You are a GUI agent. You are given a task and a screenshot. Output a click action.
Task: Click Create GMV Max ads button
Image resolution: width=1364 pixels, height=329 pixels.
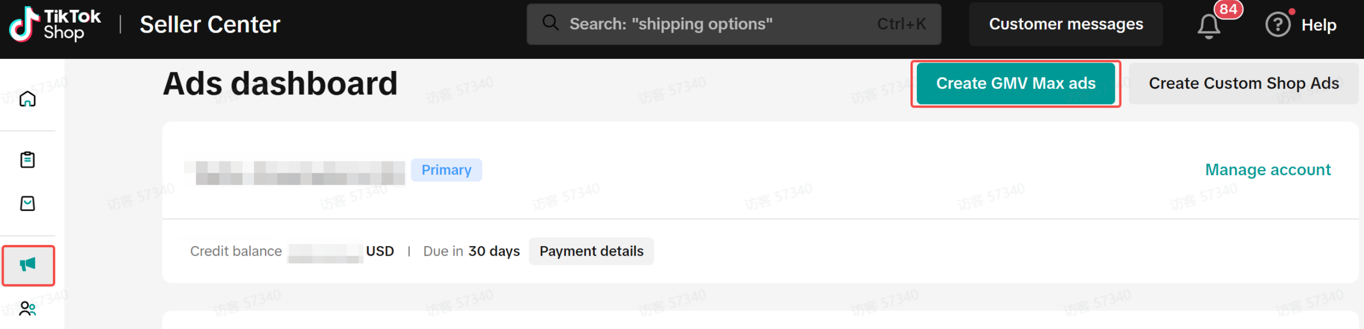point(1015,83)
